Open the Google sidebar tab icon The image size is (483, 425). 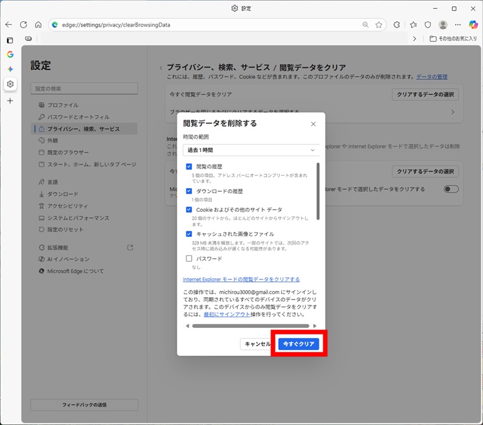[x=10, y=54]
